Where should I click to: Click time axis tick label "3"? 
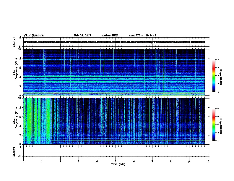tap(79, 161)
